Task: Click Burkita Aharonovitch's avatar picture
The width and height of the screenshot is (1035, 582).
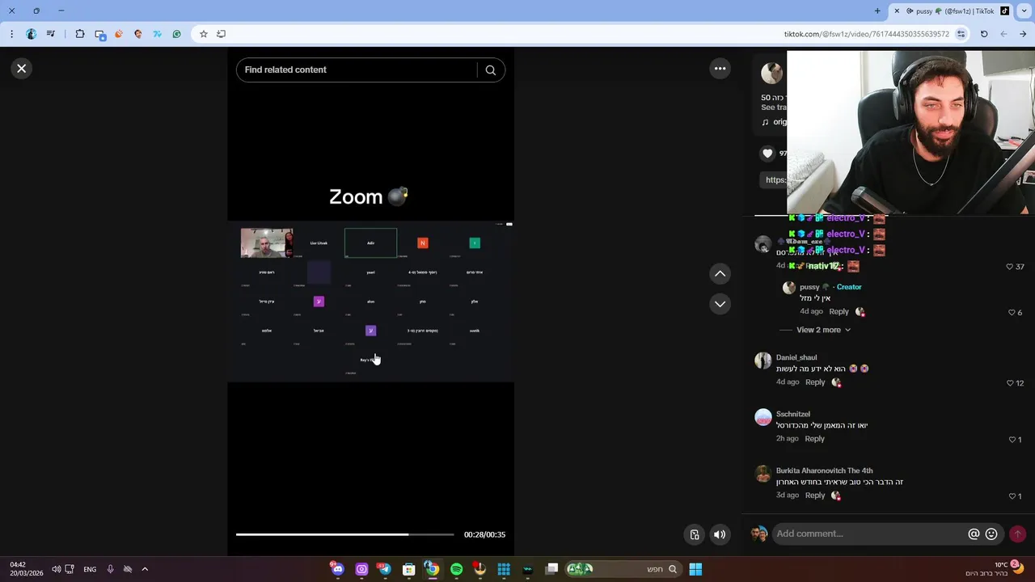Action: click(x=763, y=474)
